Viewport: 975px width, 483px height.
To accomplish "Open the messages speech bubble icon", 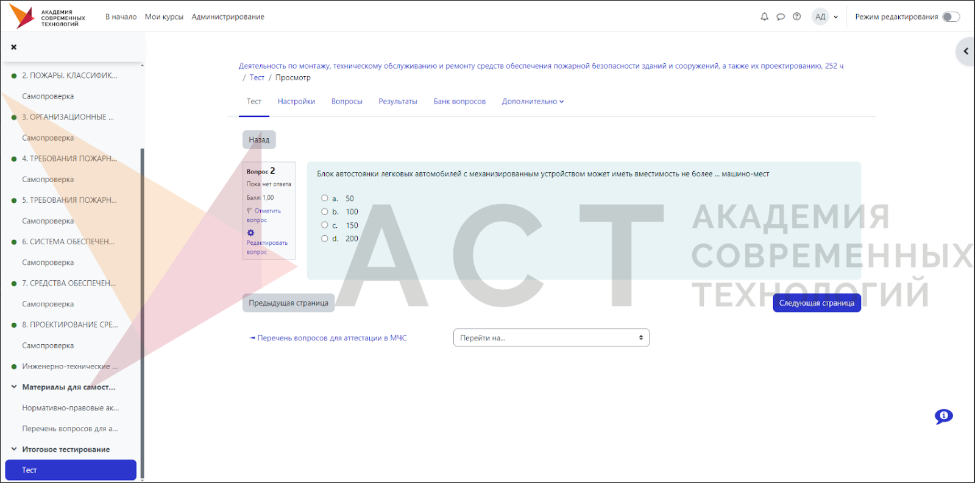I will [781, 17].
